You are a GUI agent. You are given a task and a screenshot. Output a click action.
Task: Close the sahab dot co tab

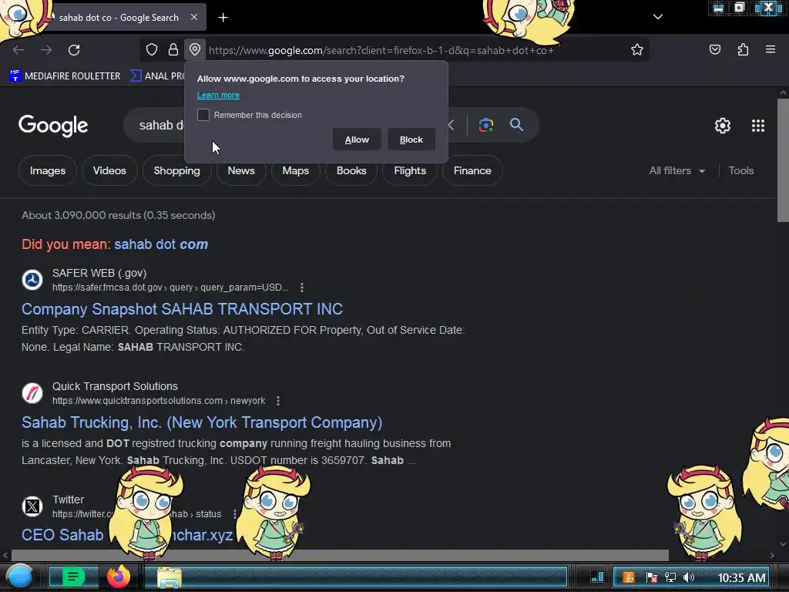(194, 17)
